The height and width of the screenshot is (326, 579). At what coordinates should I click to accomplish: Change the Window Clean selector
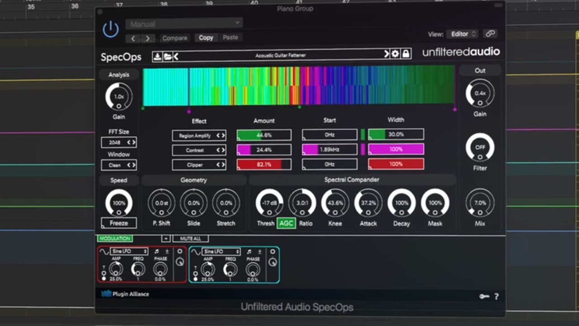119,165
